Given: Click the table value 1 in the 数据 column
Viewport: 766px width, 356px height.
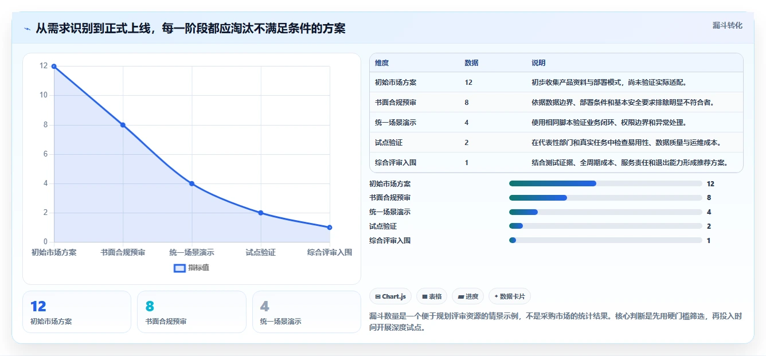Looking at the screenshot, I should tap(467, 163).
